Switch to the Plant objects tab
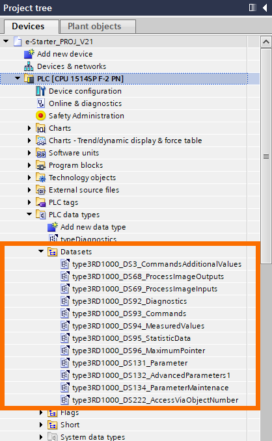 [x=98, y=27]
